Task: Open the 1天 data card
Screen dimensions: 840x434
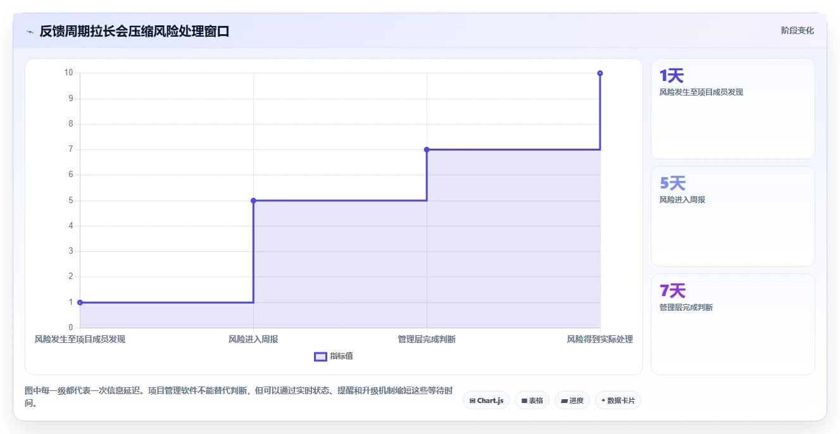Action: pos(732,109)
